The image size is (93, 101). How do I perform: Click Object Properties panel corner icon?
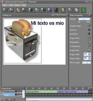[x=90, y=15]
